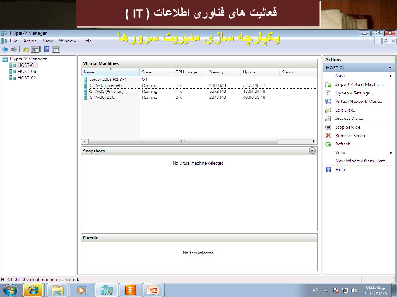
Task: Open Virtual Network Manager action
Action: point(359,101)
